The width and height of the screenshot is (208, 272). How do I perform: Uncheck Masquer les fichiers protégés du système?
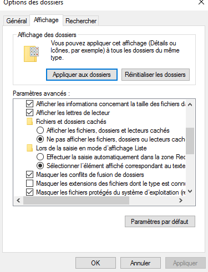coord(29,192)
